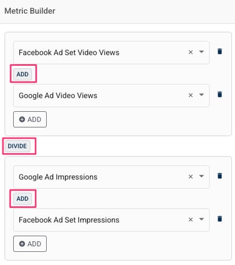Screen dimensions: 235x265
Task: Delete the Facebook Ad Set Impressions row
Action: click(219, 219)
